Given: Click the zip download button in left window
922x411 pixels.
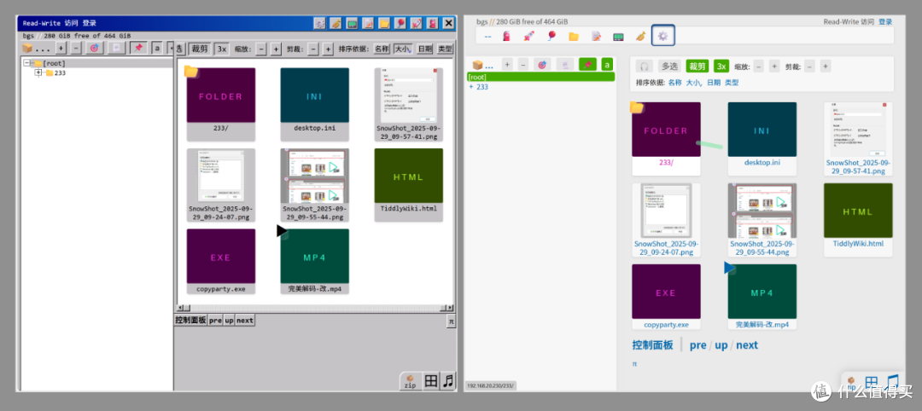Looking at the screenshot, I should point(410,382).
